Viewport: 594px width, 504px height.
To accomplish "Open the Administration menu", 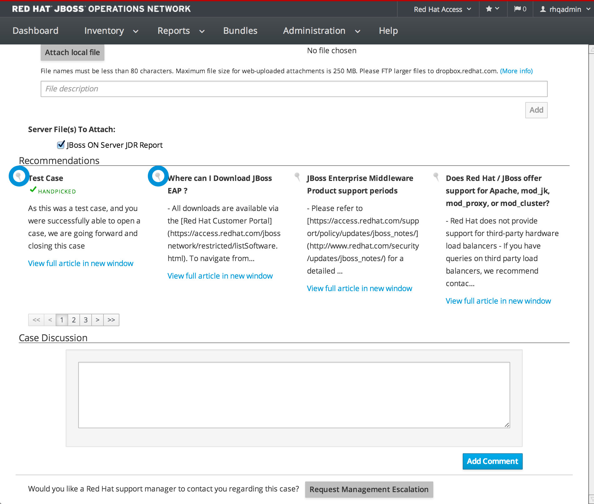I will pyautogui.click(x=321, y=31).
